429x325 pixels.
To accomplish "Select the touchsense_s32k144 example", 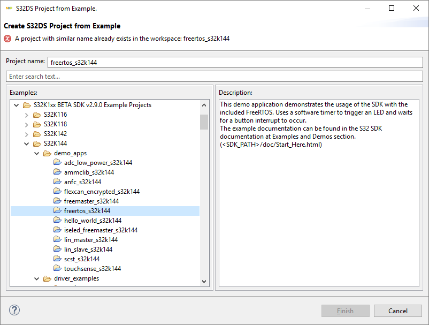I will 93,269.
